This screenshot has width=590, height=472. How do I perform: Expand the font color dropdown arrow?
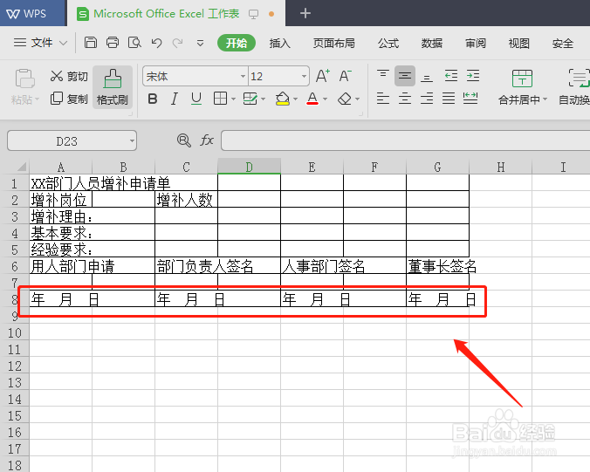pos(325,99)
